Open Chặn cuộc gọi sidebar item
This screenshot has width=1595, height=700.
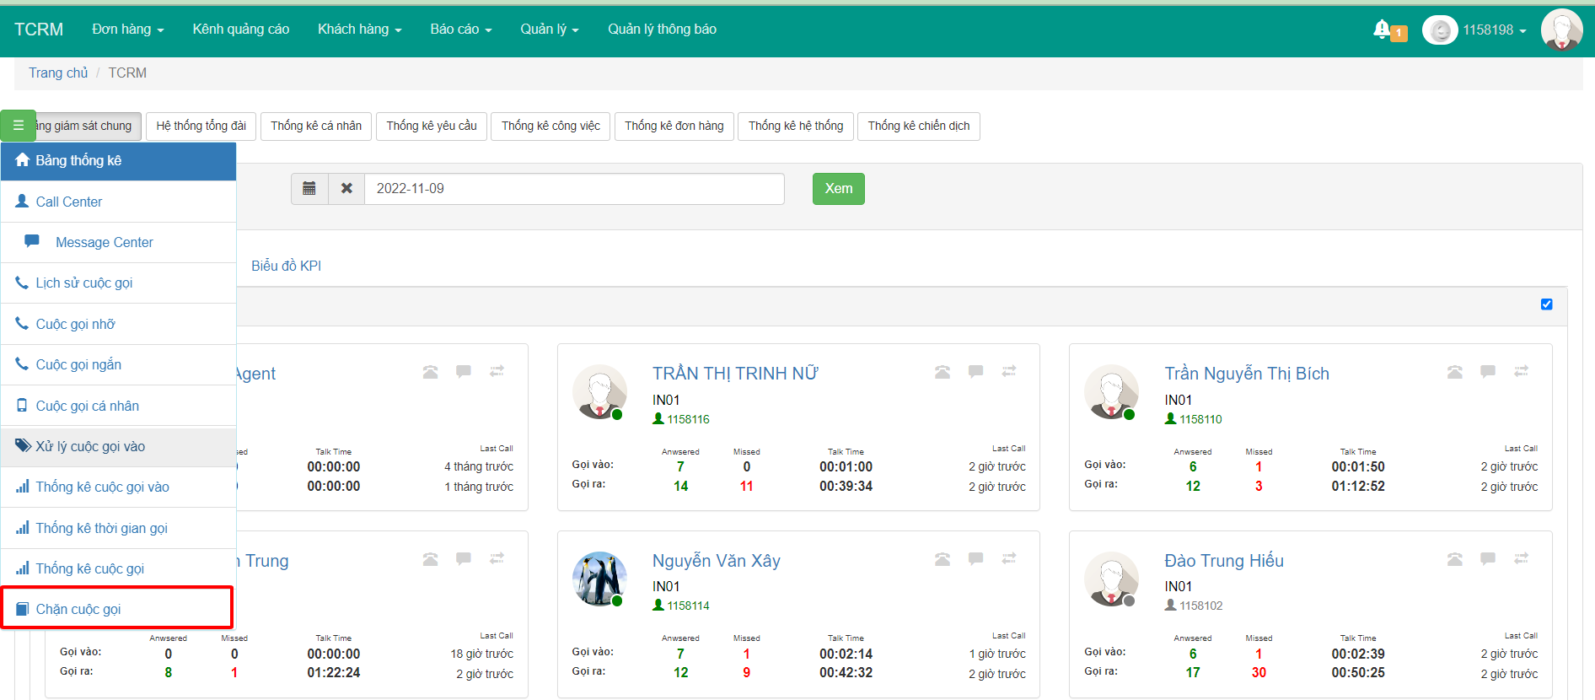click(x=117, y=608)
